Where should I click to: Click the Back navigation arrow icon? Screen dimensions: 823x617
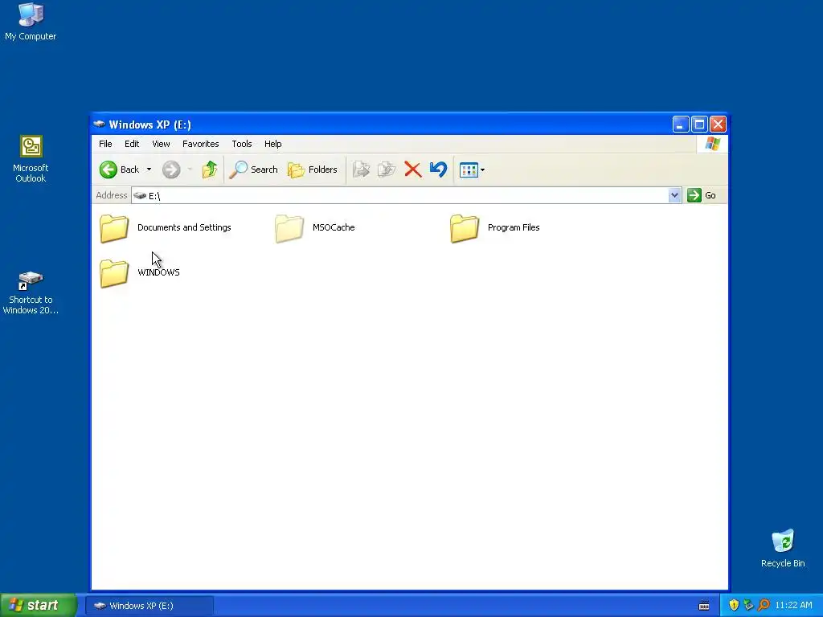coord(109,170)
